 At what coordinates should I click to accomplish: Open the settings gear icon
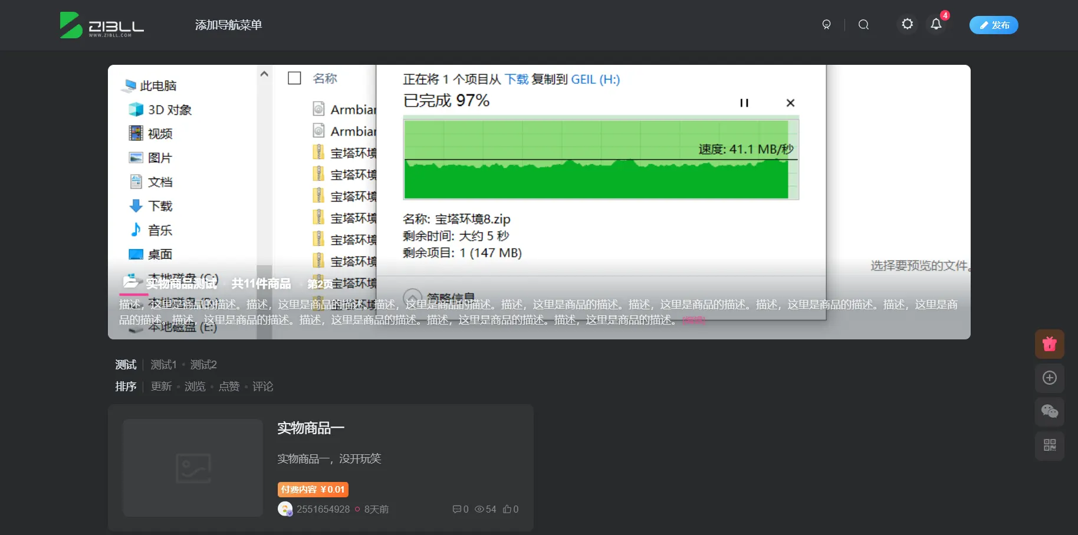coord(908,24)
